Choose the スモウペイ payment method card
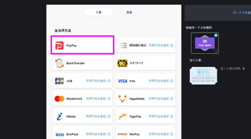Screen dimensions: 251x139 (145, 63)
